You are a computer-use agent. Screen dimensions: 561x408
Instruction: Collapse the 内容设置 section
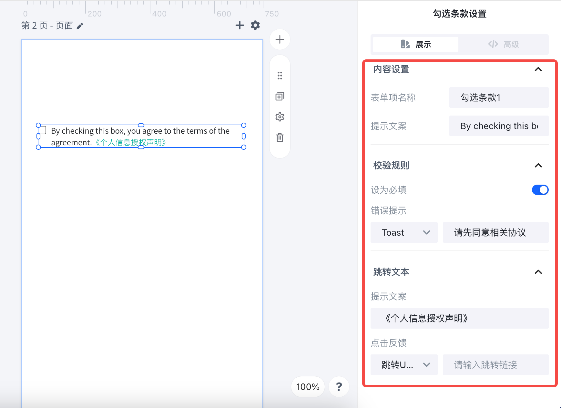click(538, 69)
